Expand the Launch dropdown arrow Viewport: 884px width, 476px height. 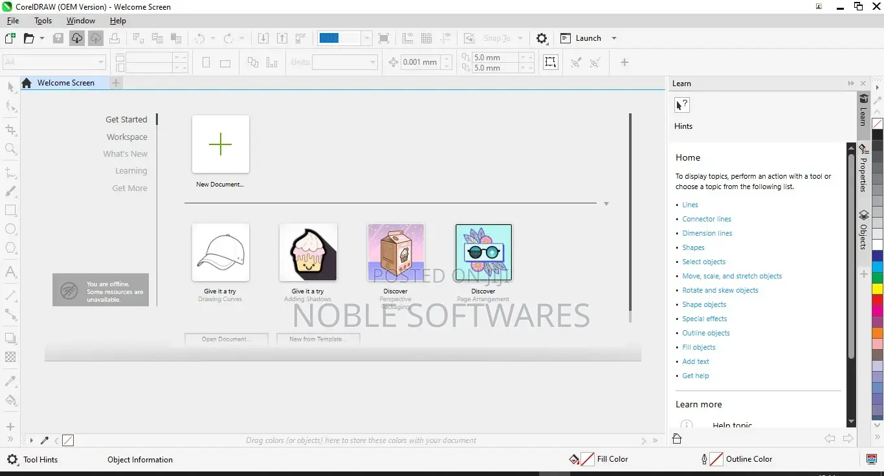tap(614, 38)
